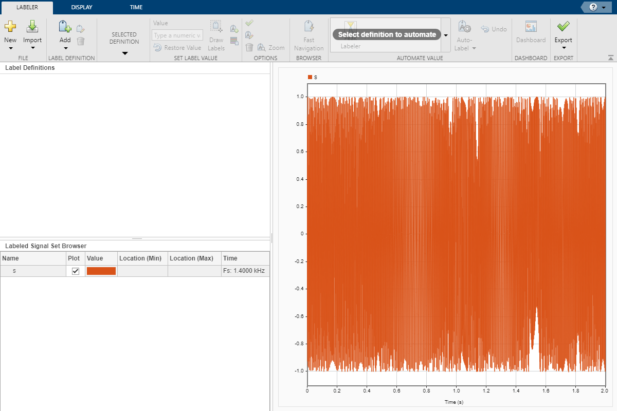Switch to the Display tab
Image resolution: width=617 pixels, height=411 pixels.
(x=82, y=7)
